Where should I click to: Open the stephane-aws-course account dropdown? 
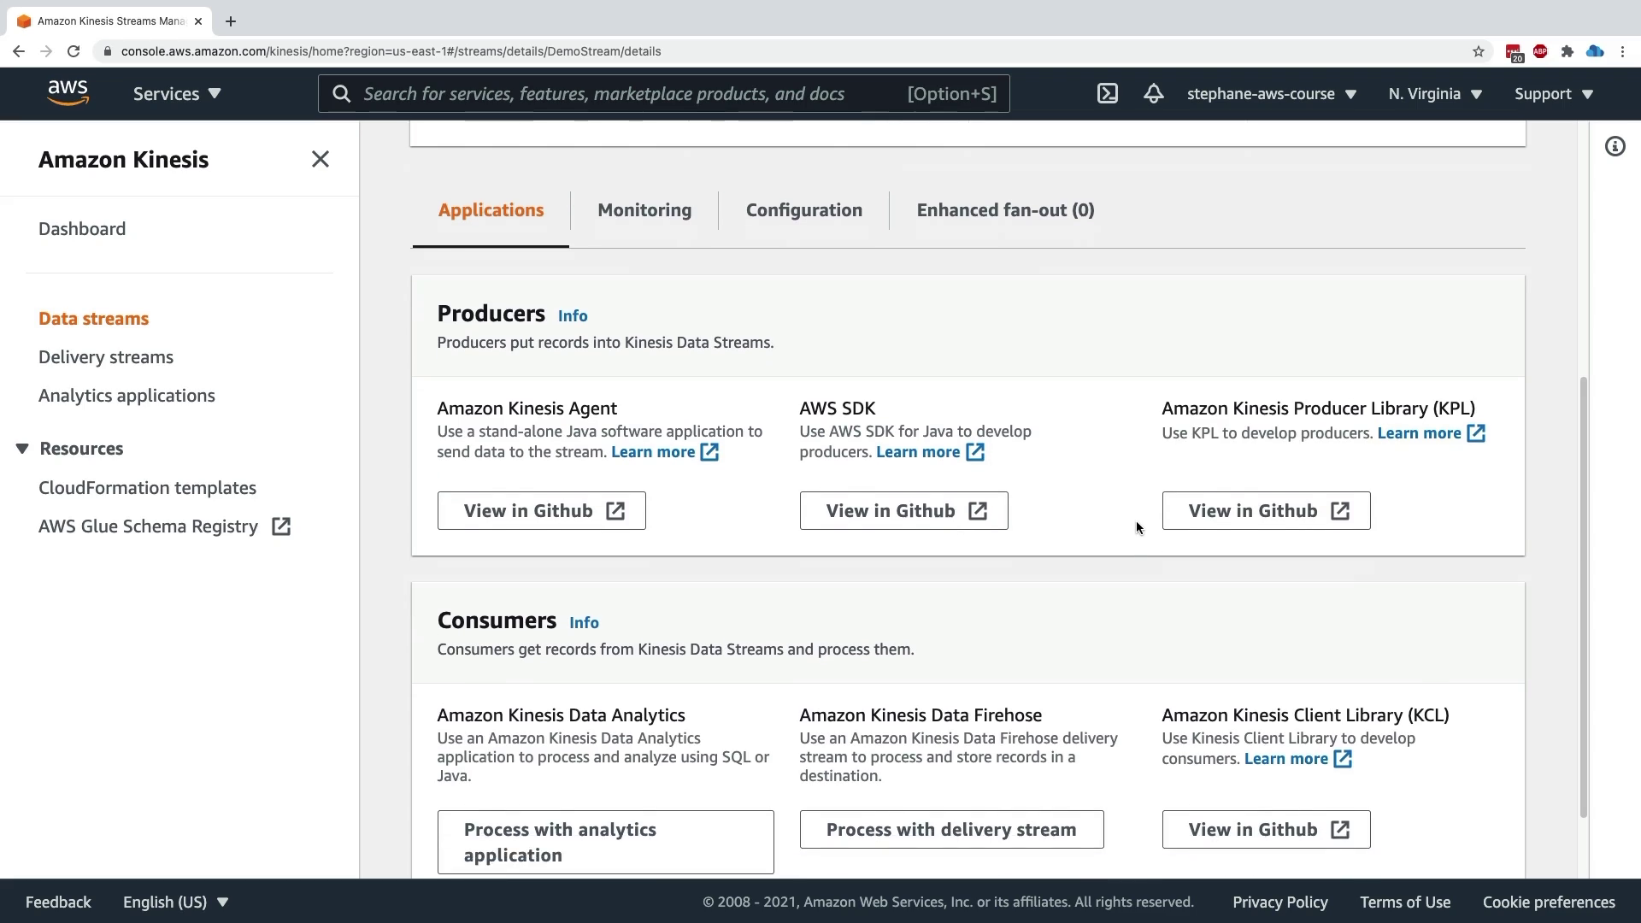click(1271, 94)
